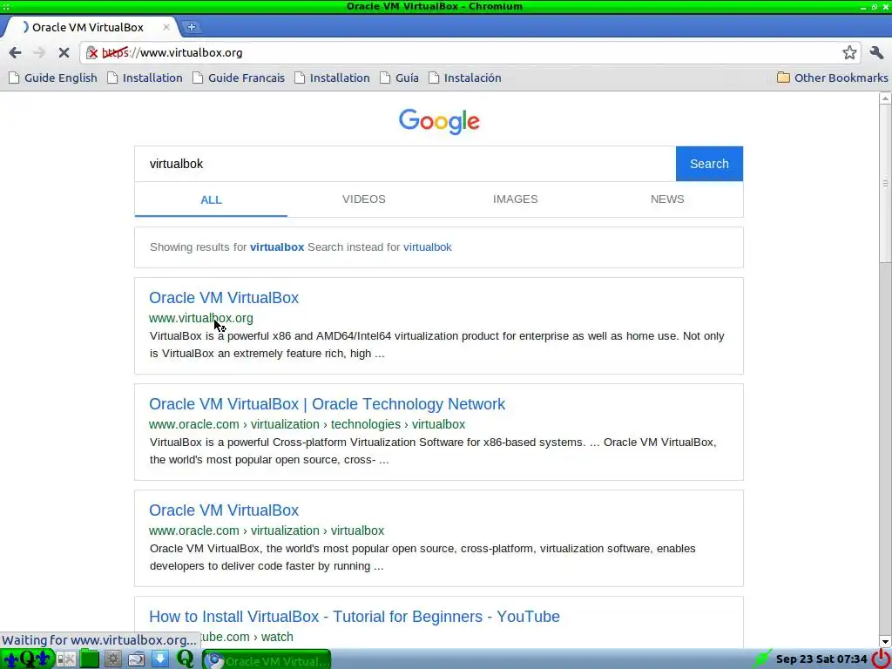
Task: Open the Q start menu in taskbar
Action: coord(27,659)
